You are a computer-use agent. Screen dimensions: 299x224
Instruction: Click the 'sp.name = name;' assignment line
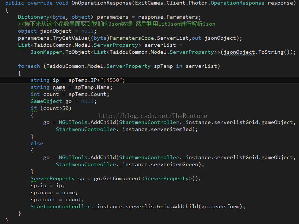click(x=54, y=193)
